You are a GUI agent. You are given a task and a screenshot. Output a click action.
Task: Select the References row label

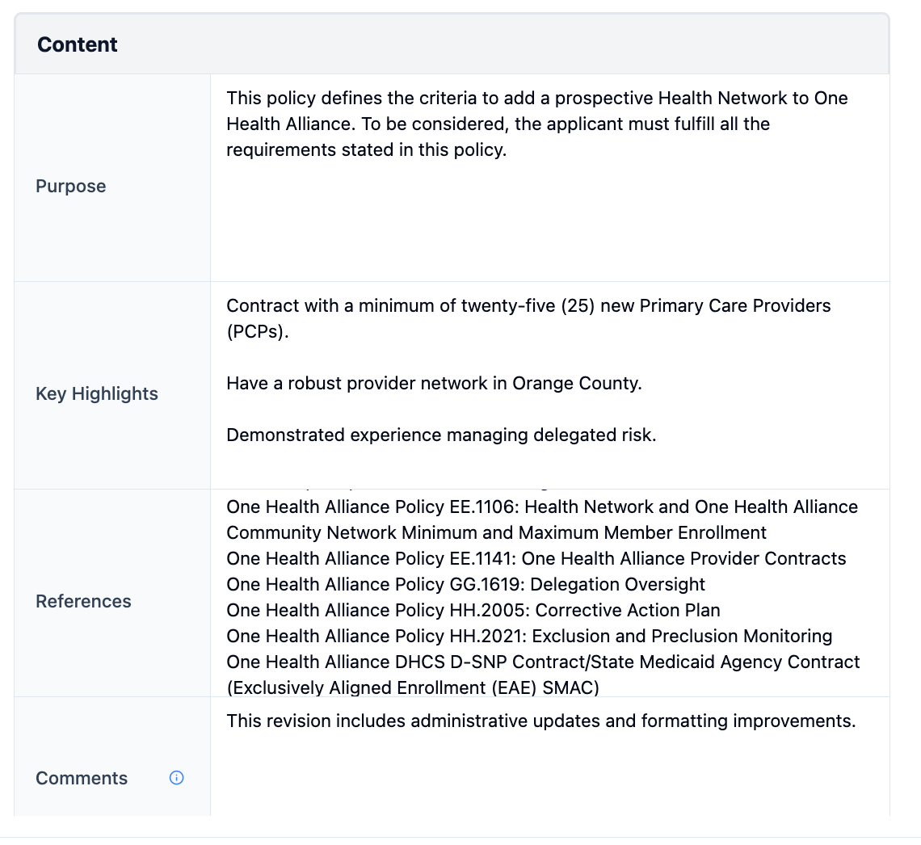pos(82,601)
